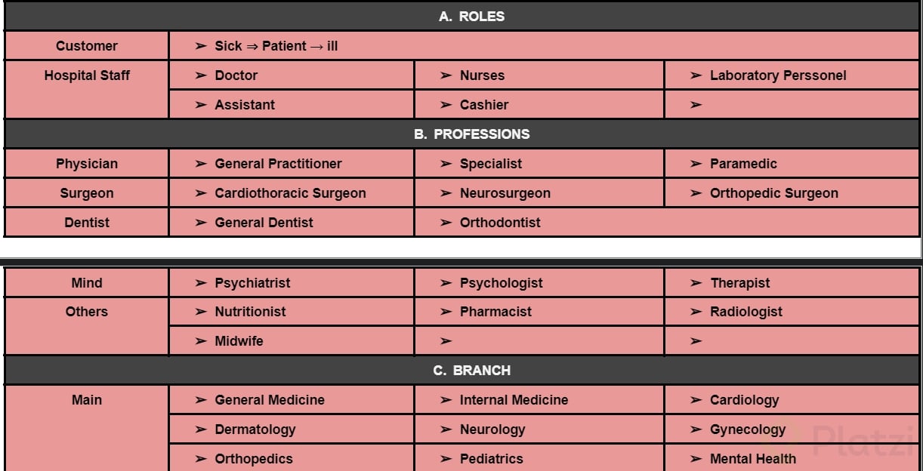The width and height of the screenshot is (923, 471).
Task: Click the arrow bullet before Psychiatrist
Action: (200, 283)
